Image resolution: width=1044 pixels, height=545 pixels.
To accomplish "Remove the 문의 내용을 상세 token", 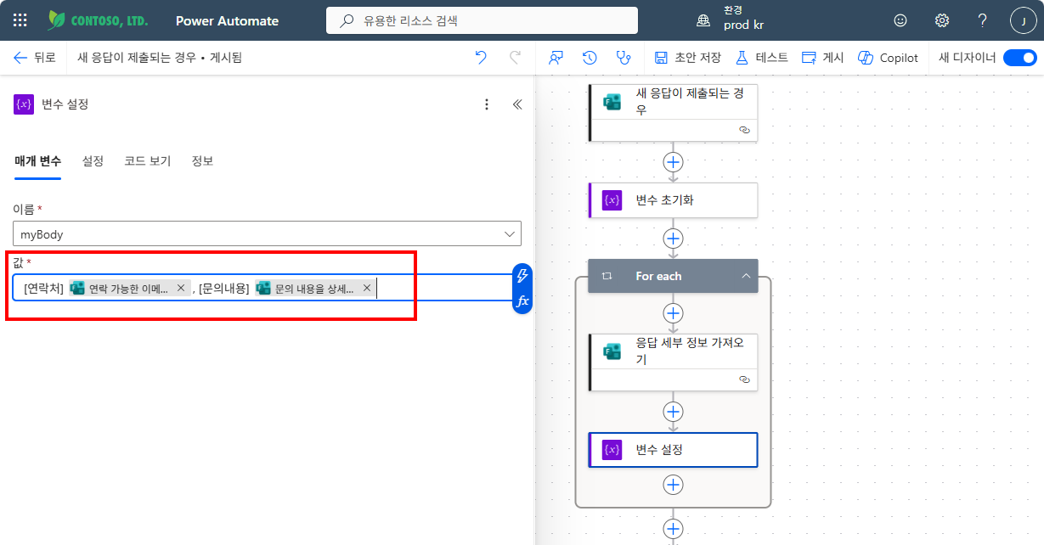I will tap(367, 288).
